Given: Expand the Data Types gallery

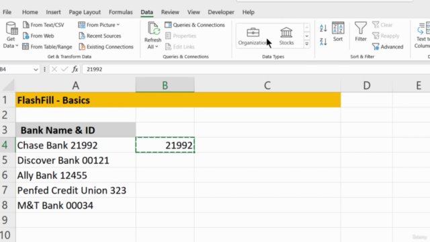Looking at the screenshot, I should (x=307, y=44).
